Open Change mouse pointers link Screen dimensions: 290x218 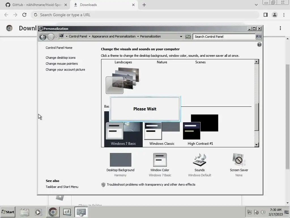61,64
